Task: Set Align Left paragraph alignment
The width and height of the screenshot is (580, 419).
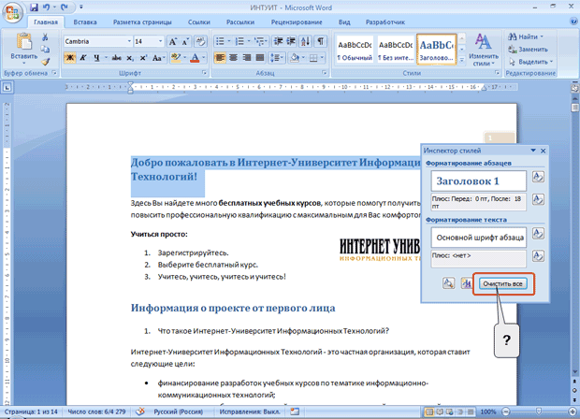Action: coord(220,58)
